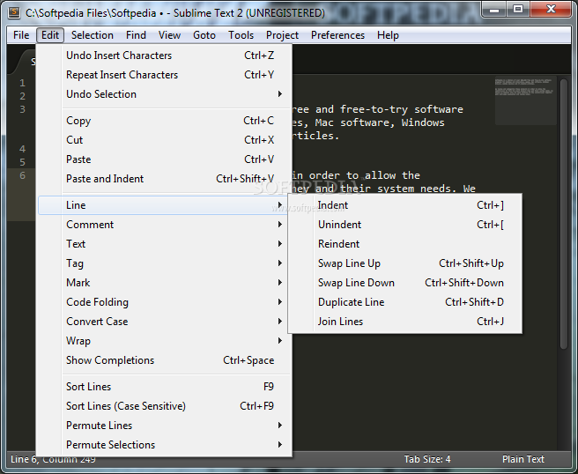Minimize the Sublime Text window

(x=494, y=10)
